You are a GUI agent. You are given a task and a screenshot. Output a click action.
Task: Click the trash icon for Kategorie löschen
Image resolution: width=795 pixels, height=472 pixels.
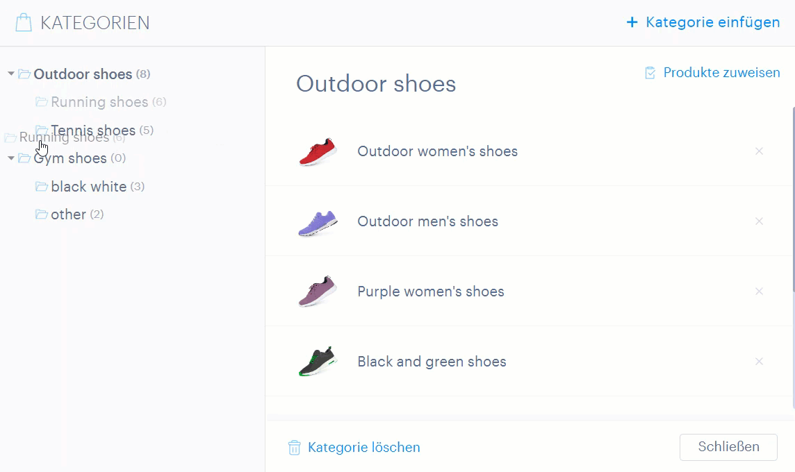(295, 448)
